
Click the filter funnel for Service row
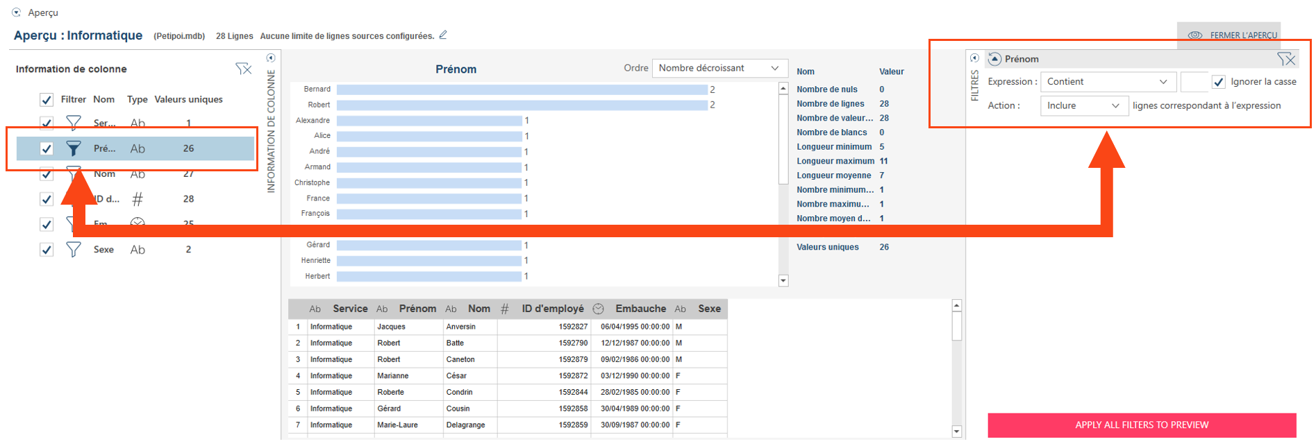pos(73,123)
